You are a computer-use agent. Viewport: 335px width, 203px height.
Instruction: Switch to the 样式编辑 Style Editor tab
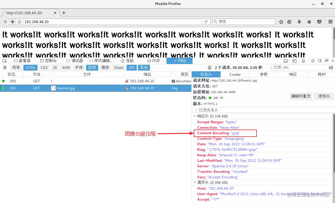101,61
